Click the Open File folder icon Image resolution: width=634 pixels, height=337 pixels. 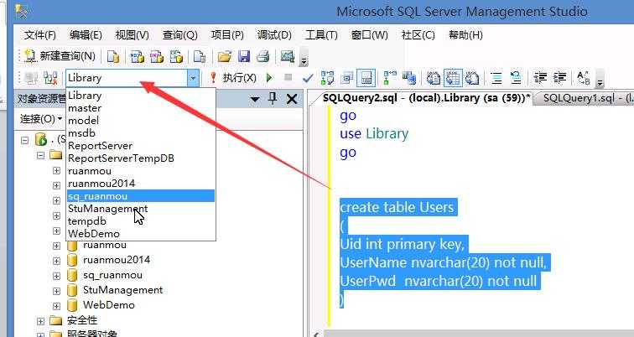(x=225, y=56)
